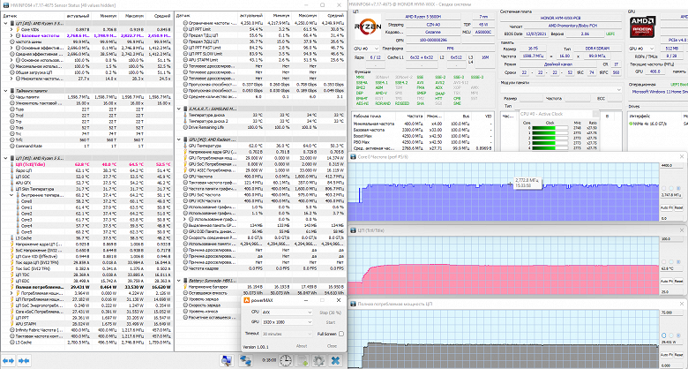Select the first radio in the Core 0 Частота graph
The width and height of the screenshot is (688, 369).
point(664,188)
